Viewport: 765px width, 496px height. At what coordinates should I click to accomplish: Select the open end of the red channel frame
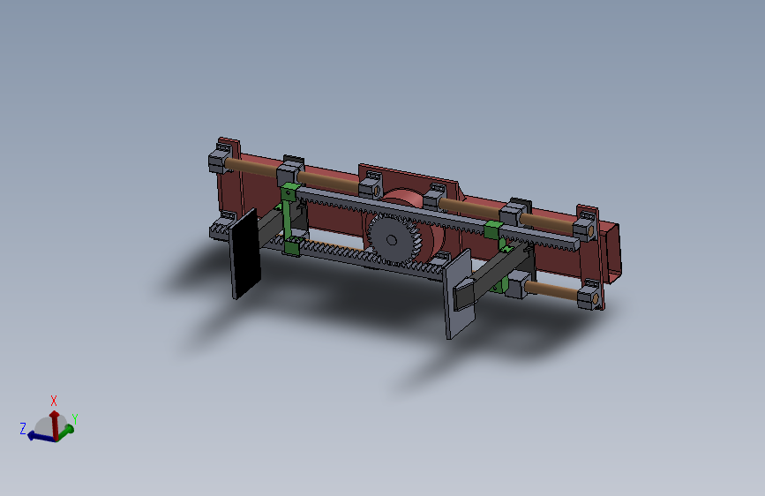[612, 253]
